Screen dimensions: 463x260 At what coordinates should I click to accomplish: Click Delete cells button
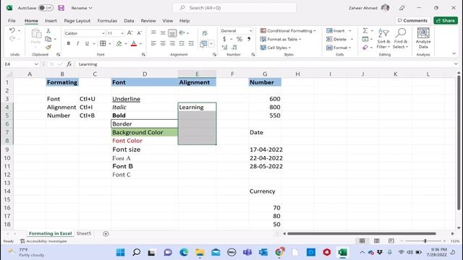coord(336,39)
